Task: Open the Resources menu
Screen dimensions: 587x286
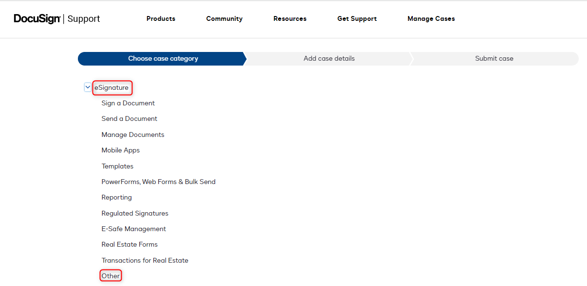Action: tap(290, 19)
